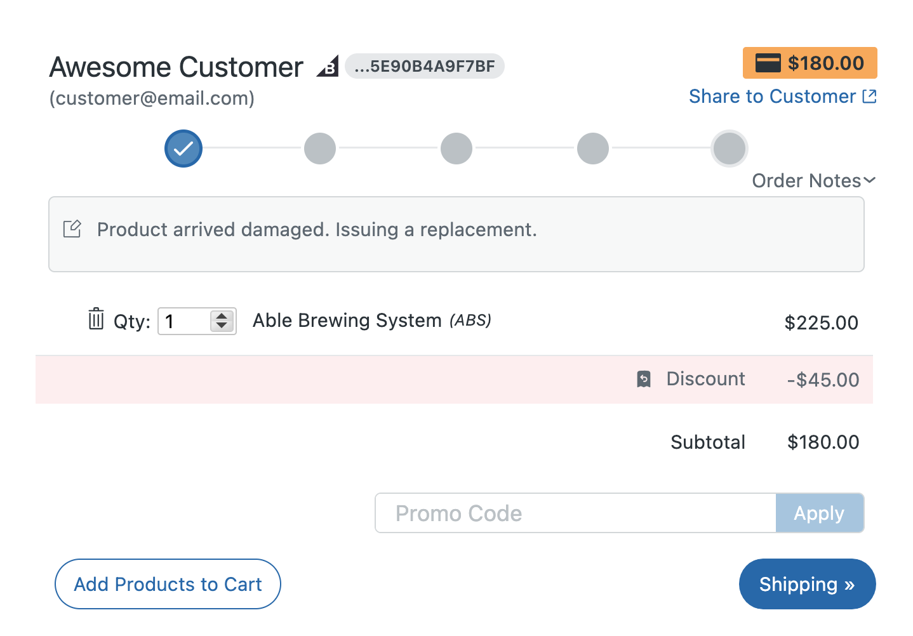Select the last progress step circle

point(730,148)
